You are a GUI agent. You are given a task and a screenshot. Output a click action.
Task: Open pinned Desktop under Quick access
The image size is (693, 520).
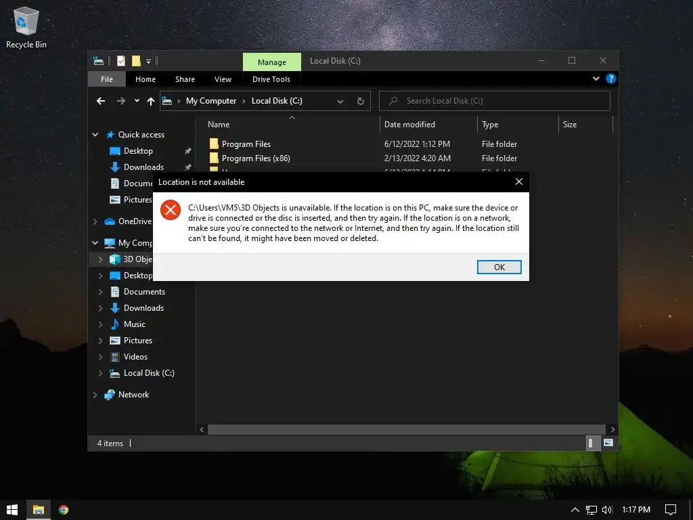pos(138,151)
